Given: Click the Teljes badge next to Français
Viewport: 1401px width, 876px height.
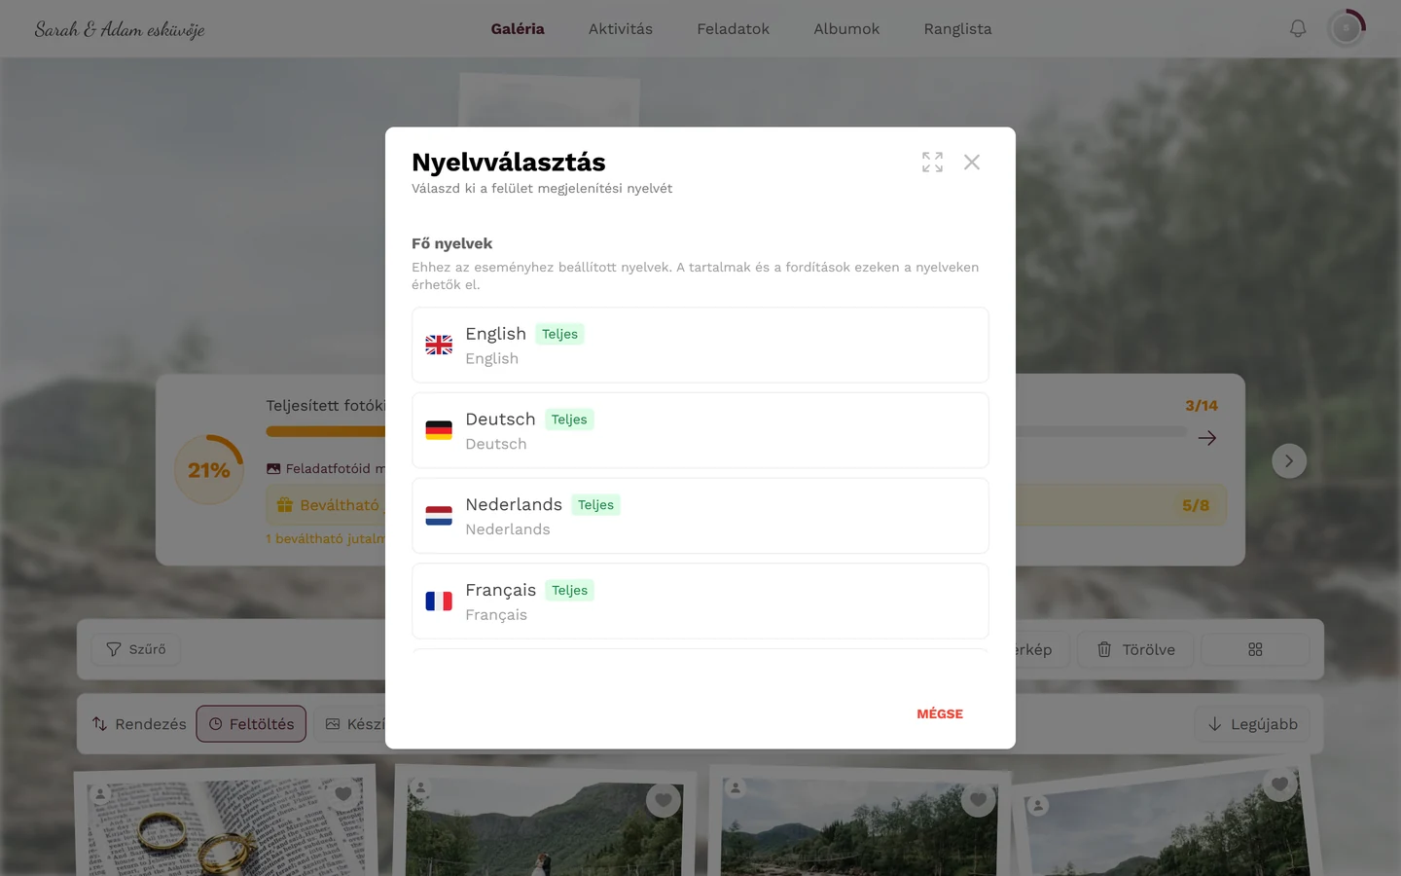Looking at the screenshot, I should (x=569, y=591).
